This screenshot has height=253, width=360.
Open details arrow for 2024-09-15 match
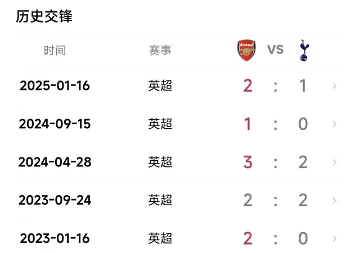pos(335,124)
